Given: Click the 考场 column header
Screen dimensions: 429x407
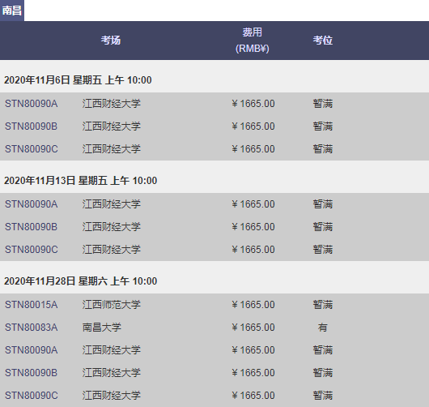Looking at the screenshot, I should [111, 41].
